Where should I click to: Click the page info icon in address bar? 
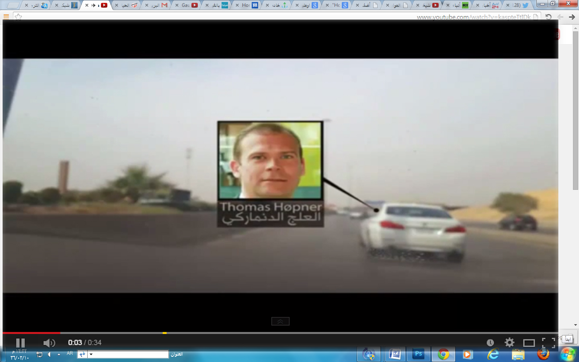coord(536,17)
